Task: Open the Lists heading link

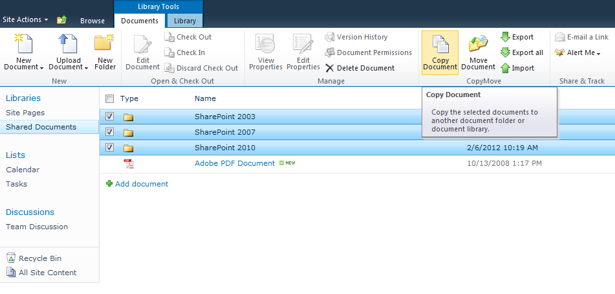Action: pyautogui.click(x=16, y=155)
